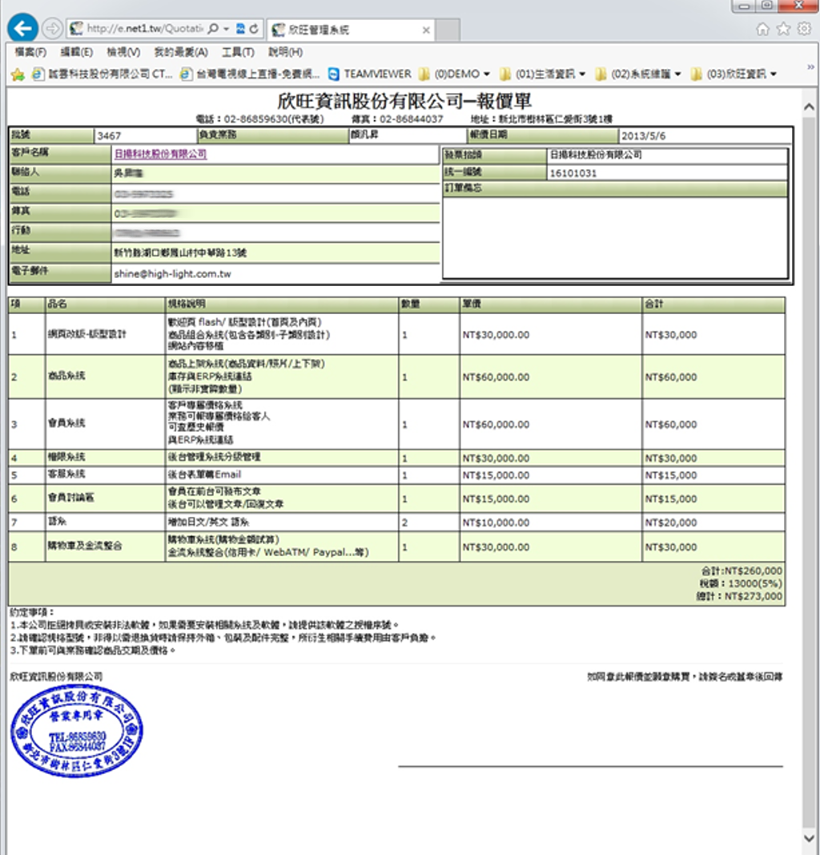Click unit price NT$10,000.00 in 語系 row

click(496, 522)
